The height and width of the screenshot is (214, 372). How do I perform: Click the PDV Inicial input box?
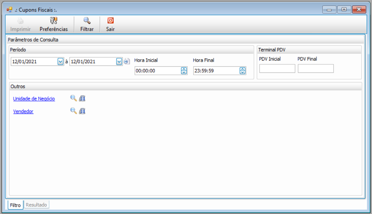point(277,68)
